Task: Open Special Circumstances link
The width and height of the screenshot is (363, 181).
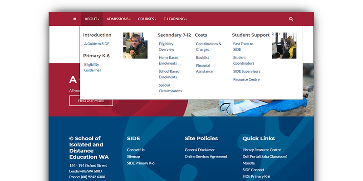Action: click(x=171, y=88)
